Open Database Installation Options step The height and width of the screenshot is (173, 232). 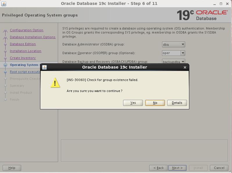click(33, 37)
